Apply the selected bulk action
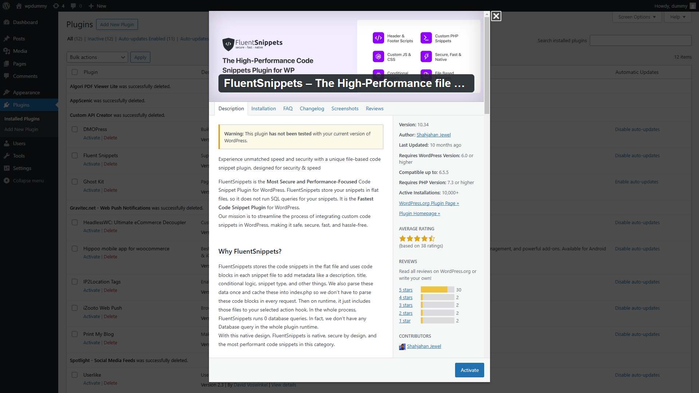The height and width of the screenshot is (393, 699). coord(140,57)
